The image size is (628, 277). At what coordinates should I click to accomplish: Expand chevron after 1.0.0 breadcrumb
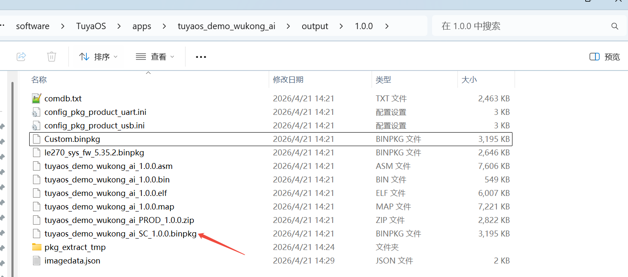[386, 26]
